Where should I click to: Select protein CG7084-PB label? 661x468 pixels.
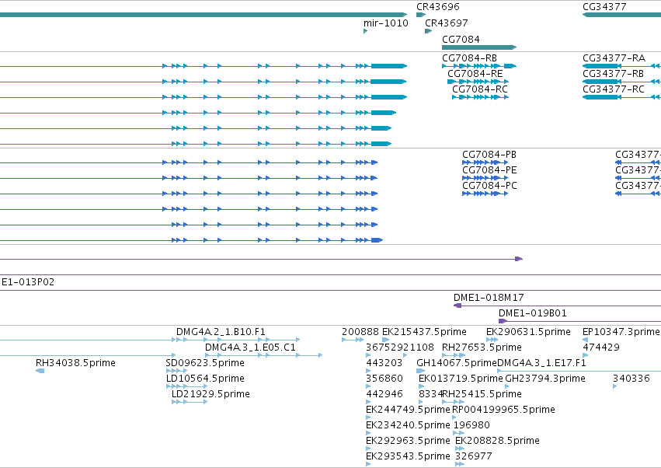(x=489, y=155)
